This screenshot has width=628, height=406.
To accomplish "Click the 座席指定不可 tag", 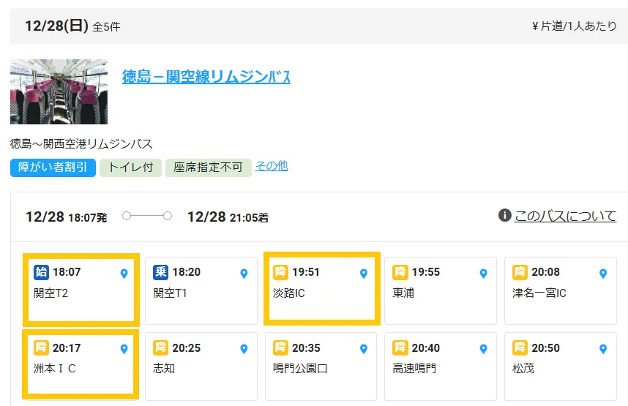I will coord(208,168).
